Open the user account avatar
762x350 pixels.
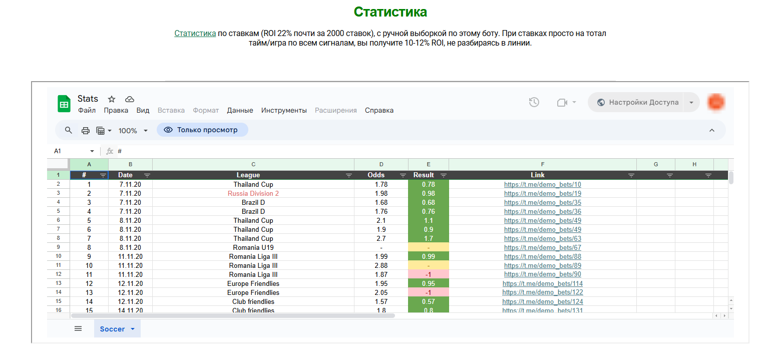click(716, 102)
